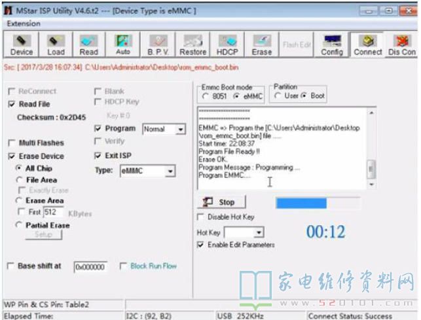Open the Extension menu
This screenshot has height=320, width=421.
(x=24, y=24)
